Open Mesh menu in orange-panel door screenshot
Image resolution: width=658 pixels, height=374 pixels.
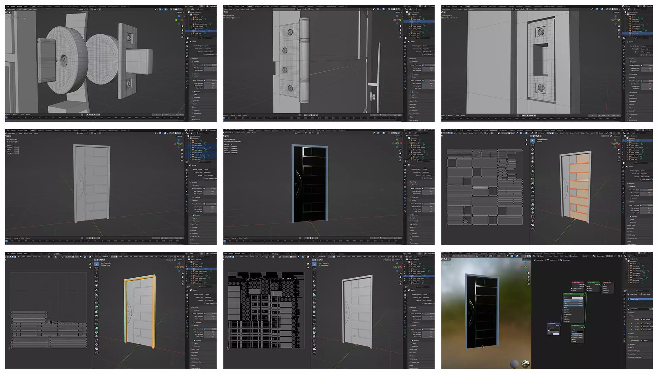pos(572,133)
